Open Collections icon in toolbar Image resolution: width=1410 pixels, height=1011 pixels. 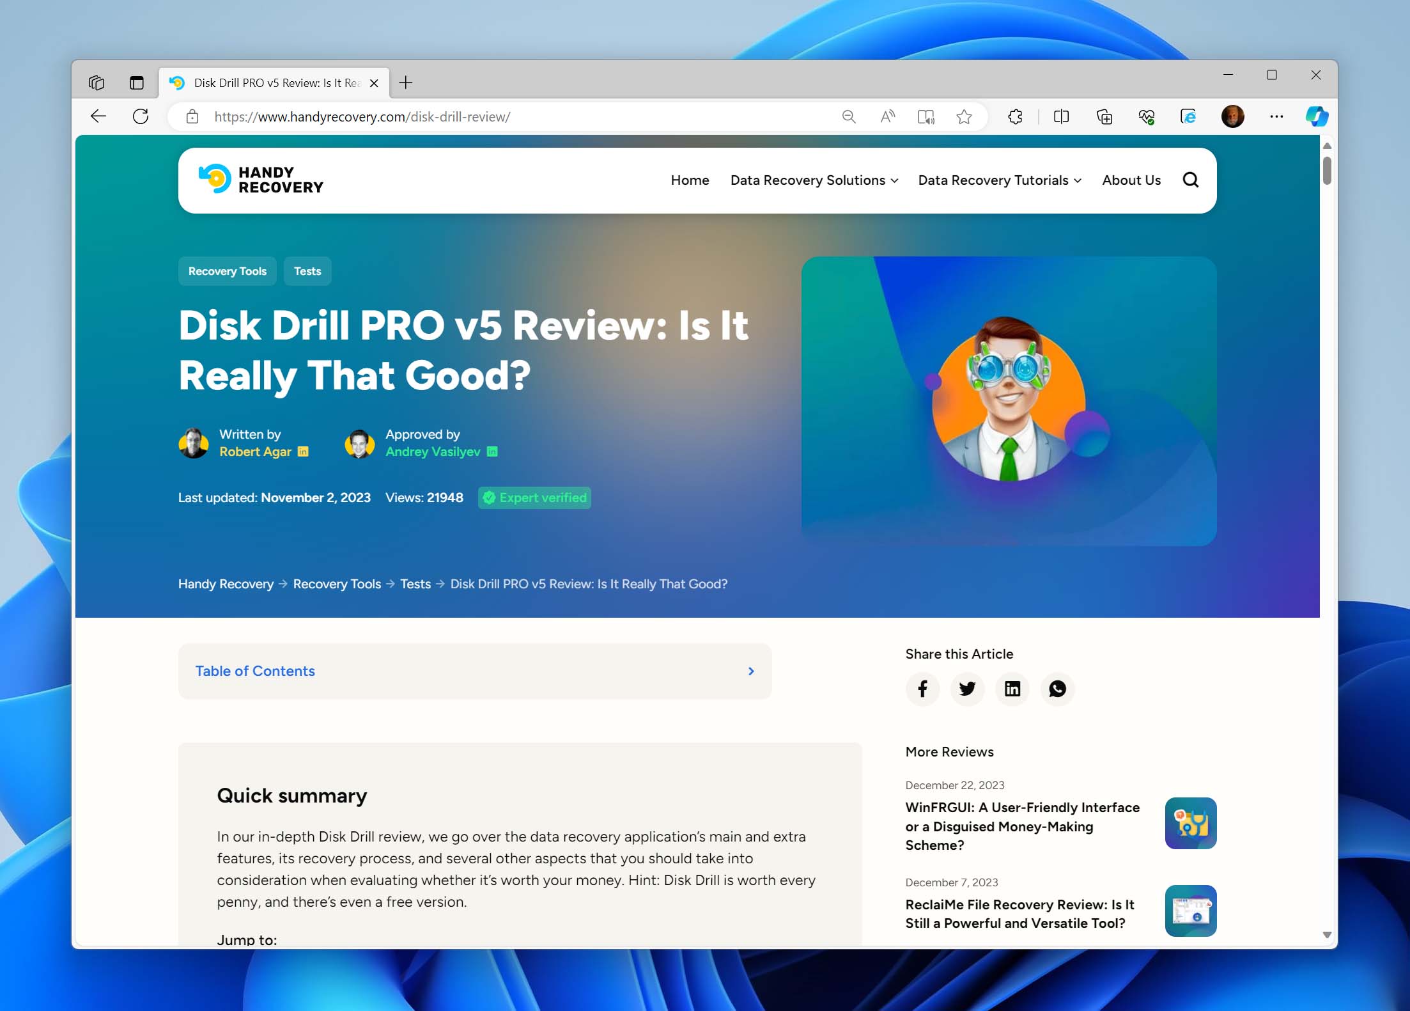1104,116
